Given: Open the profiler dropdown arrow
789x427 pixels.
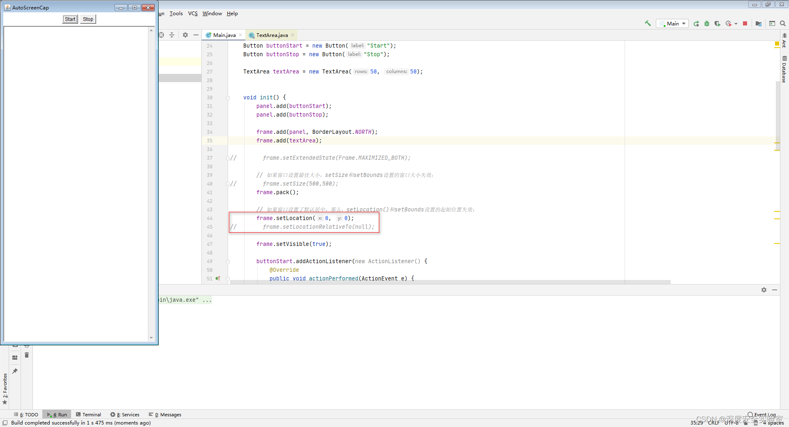Looking at the screenshot, I should pos(736,23).
